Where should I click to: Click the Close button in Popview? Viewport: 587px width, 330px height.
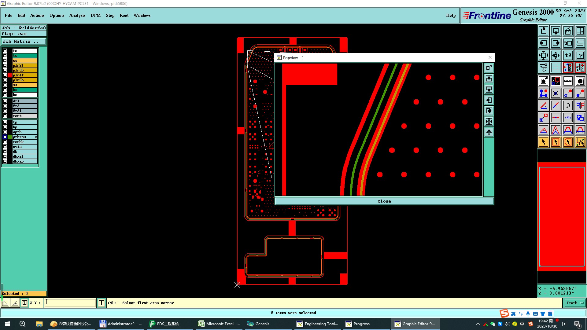(384, 201)
